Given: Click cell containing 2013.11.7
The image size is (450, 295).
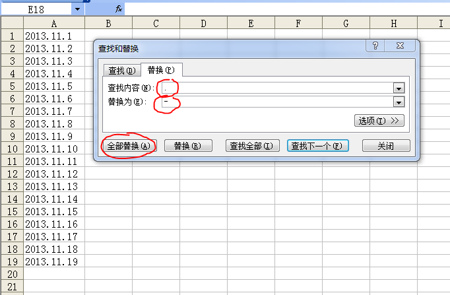Looking at the screenshot, I should (x=54, y=111).
